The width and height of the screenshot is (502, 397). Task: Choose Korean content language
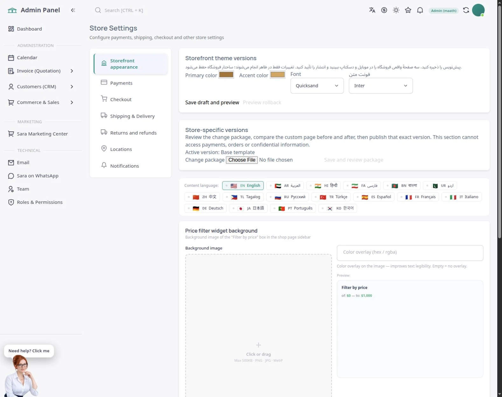[x=338, y=208]
